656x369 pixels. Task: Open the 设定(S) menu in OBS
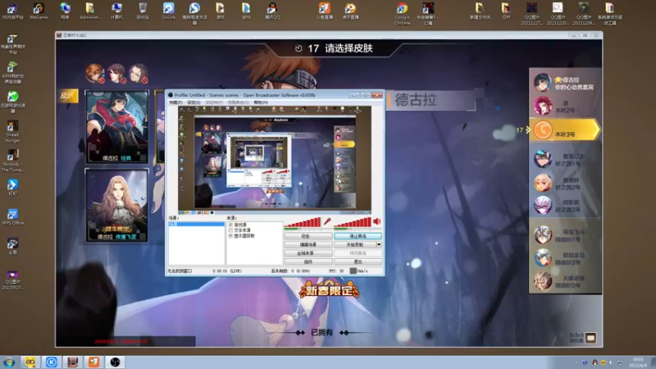tap(194, 102)
